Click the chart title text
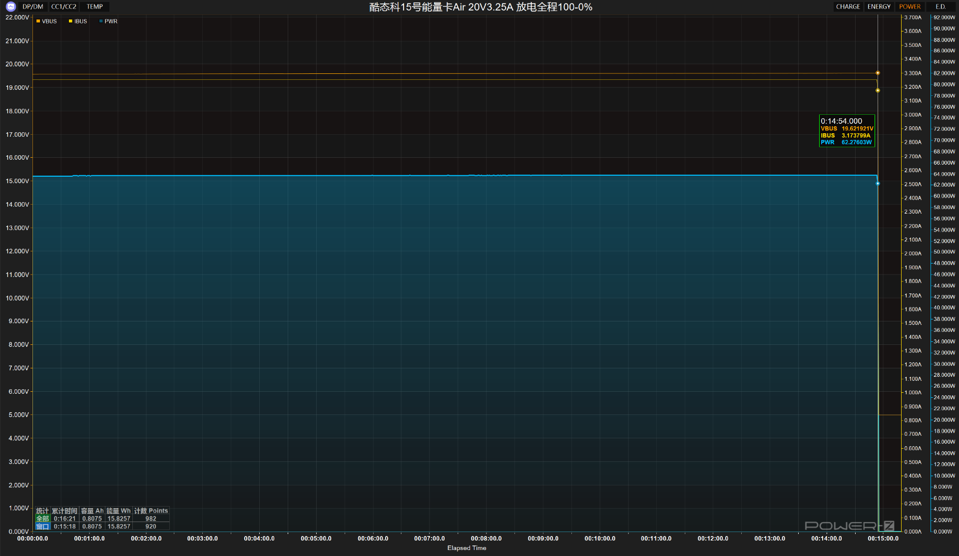Viewport: 959px width, 556px height. click(480, 7)
